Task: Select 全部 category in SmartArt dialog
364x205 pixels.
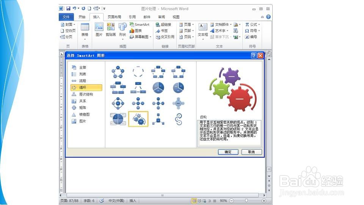Action: [86, 68]
